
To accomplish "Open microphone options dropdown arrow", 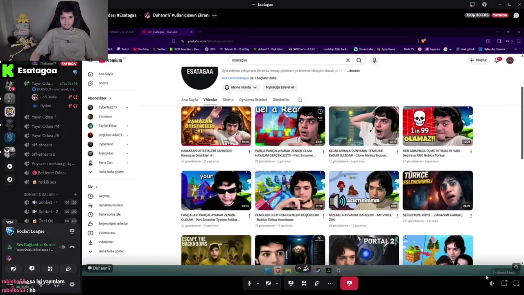I will click(x=257, y=283).
